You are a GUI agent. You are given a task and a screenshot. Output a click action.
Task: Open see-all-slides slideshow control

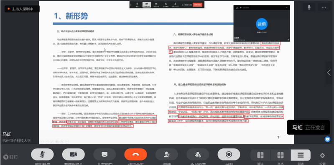click(x=57, y=141)
